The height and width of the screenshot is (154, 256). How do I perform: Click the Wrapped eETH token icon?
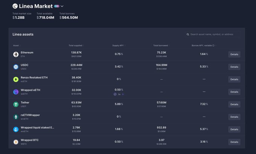pyautogui.click(x=16, y=92)
